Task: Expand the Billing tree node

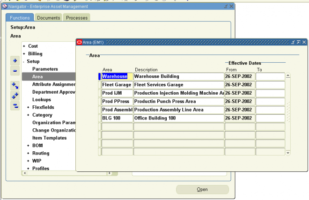Action: pos(24,54)
